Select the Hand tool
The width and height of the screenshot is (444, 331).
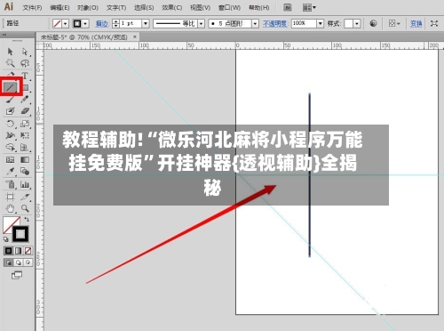10,208
